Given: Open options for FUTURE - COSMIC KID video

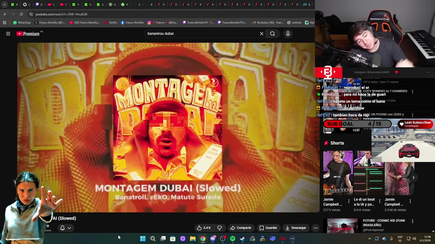Looking at the screenshot, I should coord(413,221).
